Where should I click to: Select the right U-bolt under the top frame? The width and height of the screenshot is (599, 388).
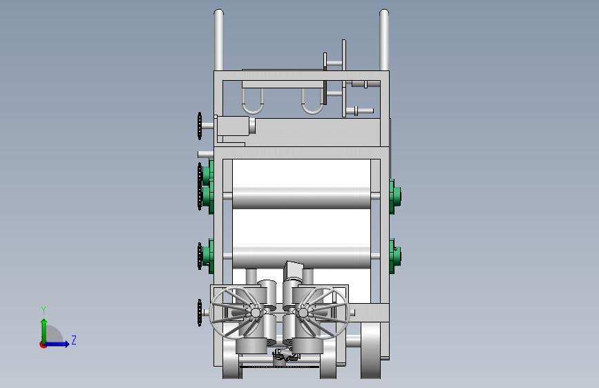click(312, 101)
